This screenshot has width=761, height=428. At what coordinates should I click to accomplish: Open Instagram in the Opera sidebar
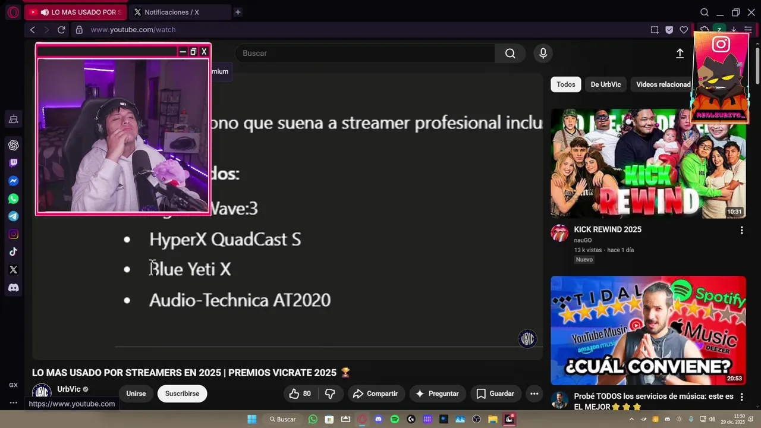[13, 234]
